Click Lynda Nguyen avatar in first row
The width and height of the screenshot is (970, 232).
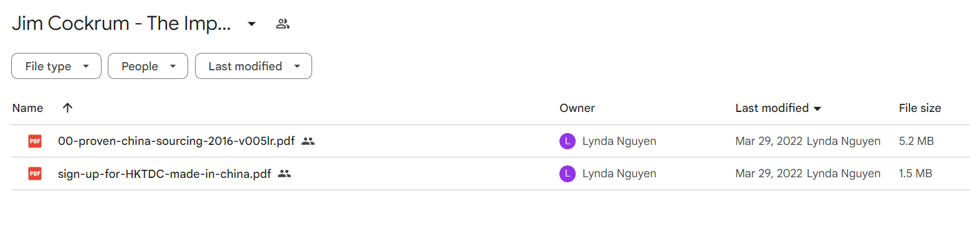pos(567,141)
